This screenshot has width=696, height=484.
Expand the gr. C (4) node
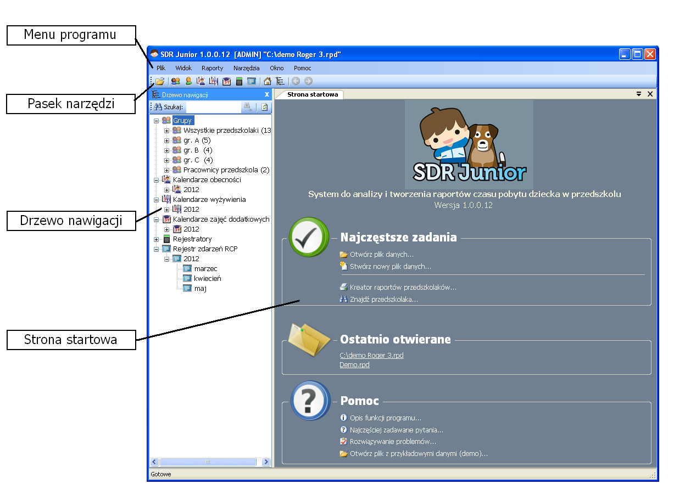coord(166,160)
